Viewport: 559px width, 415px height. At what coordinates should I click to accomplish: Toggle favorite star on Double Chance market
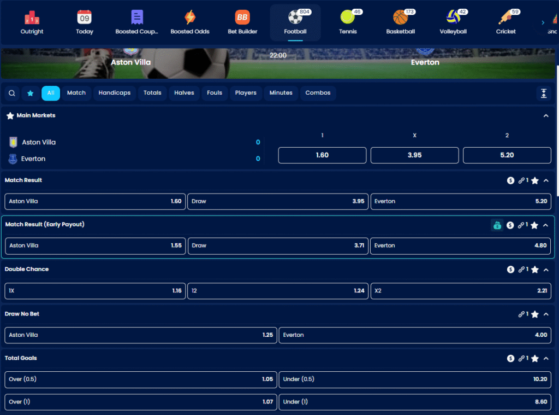coord(535,270)
